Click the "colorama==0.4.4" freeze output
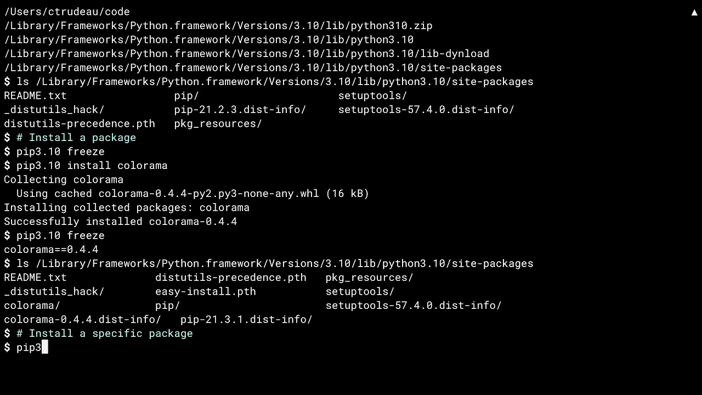Image resolution: width=702 pixels, height=395 pixels. pyautogui.click(x=51, y=250)
